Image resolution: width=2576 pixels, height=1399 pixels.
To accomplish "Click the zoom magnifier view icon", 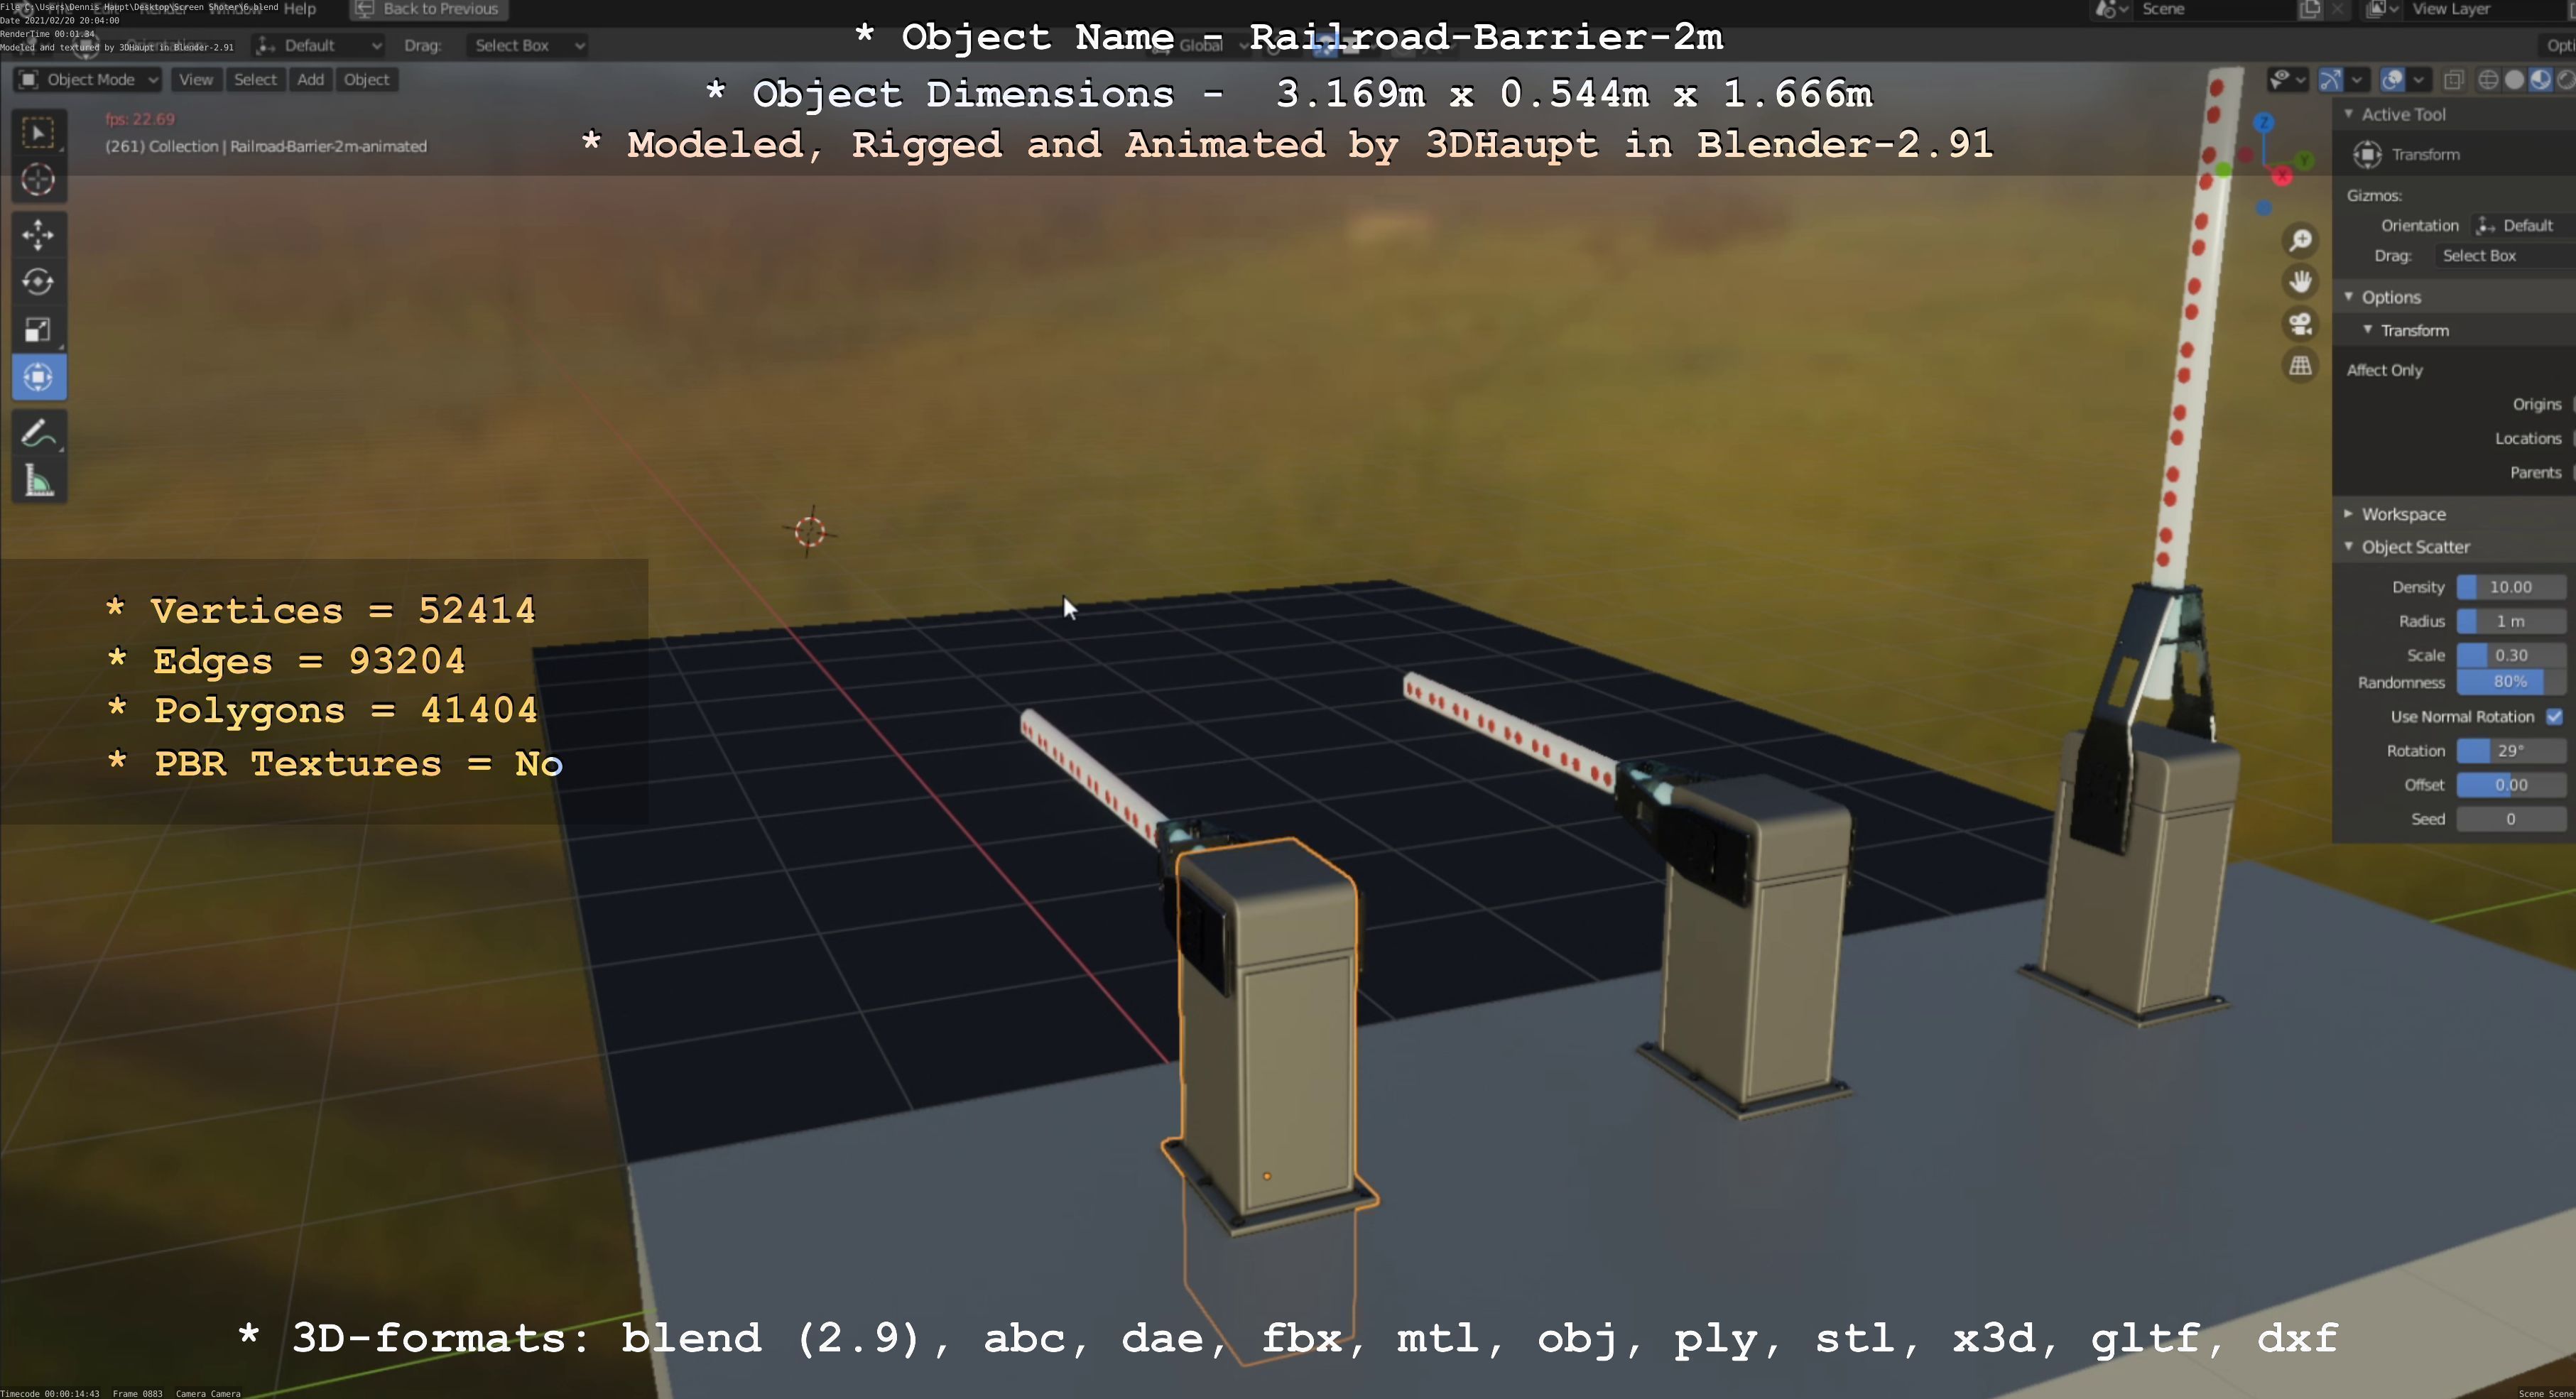I will coord(2300,240).
